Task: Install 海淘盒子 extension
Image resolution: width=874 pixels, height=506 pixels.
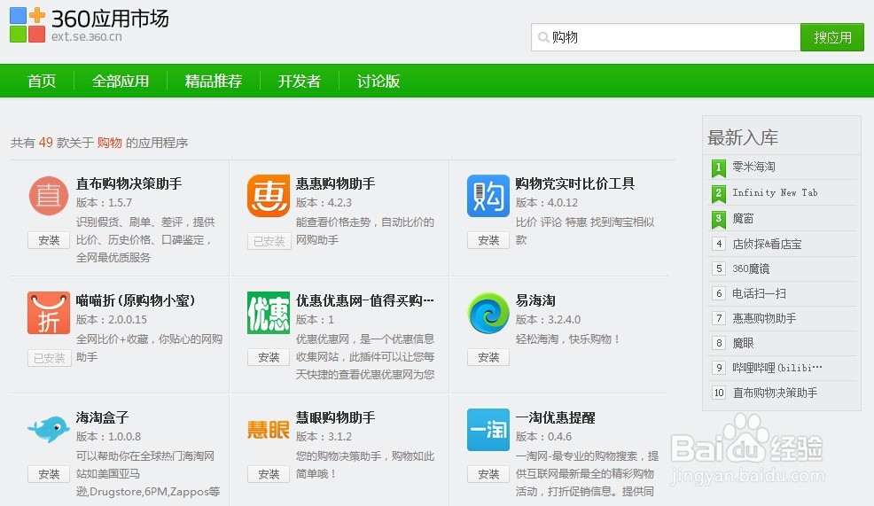Action: [49, 474]
